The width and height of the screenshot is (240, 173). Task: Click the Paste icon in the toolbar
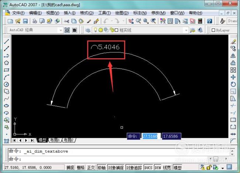[81, 21]
